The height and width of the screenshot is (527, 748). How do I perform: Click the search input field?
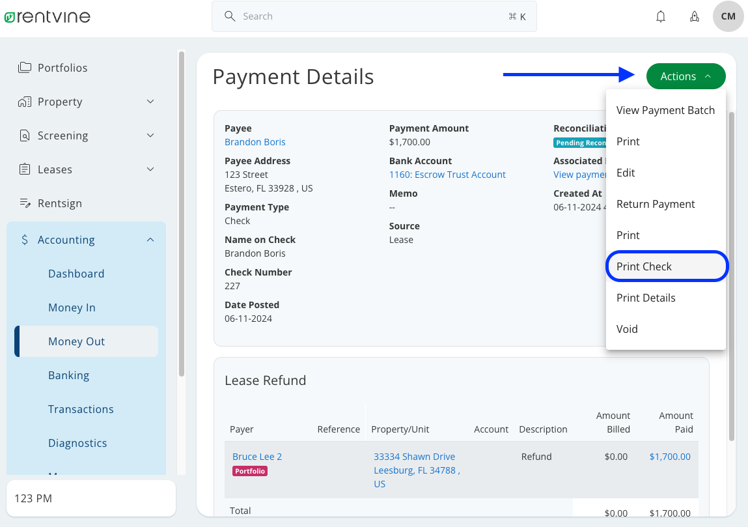point(374,16)
